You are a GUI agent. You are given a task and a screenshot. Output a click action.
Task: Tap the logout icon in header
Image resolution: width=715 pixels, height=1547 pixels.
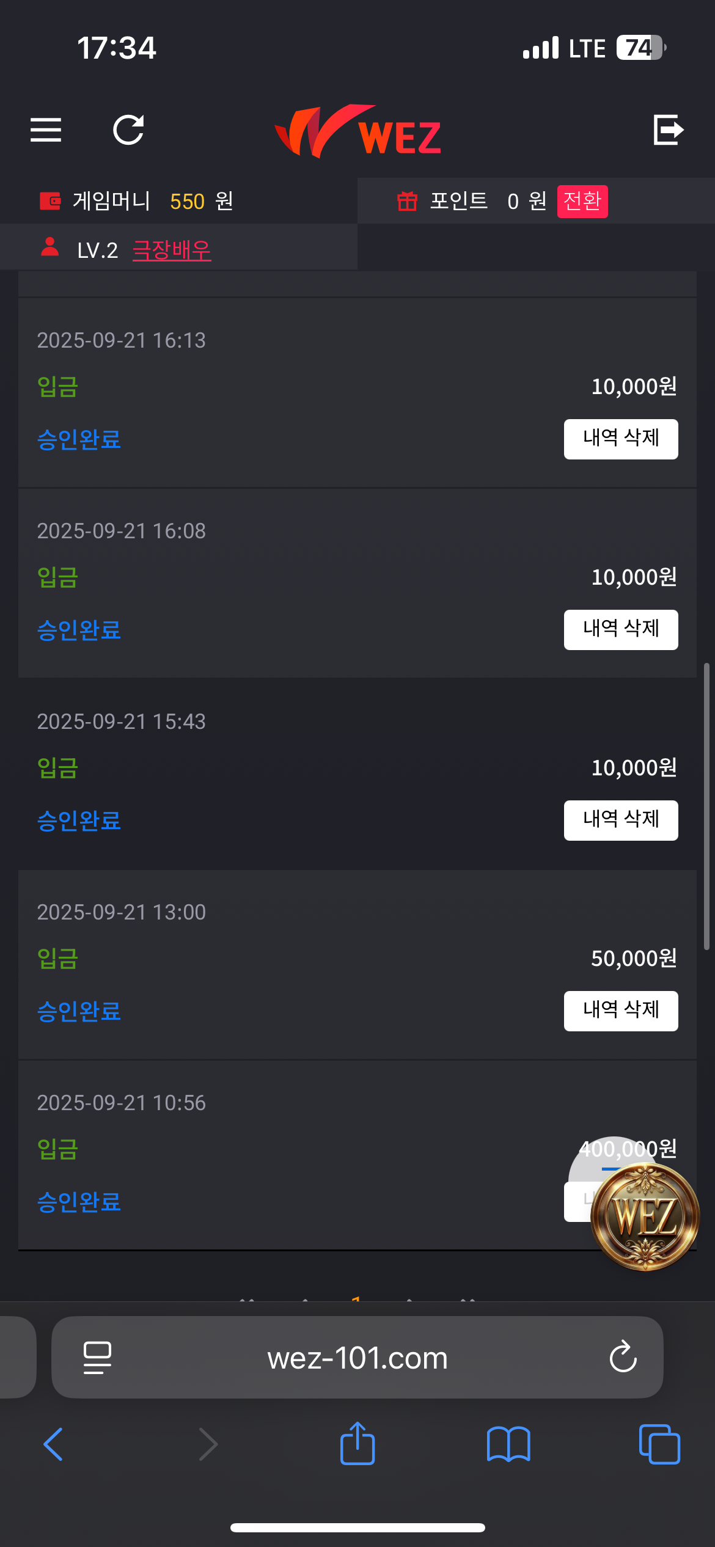[668, 130]
